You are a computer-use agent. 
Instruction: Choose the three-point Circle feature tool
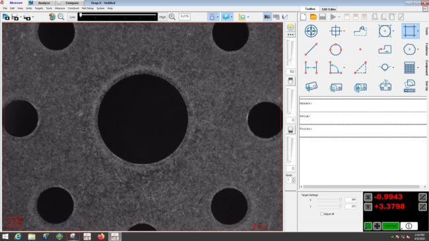(335, 49)
